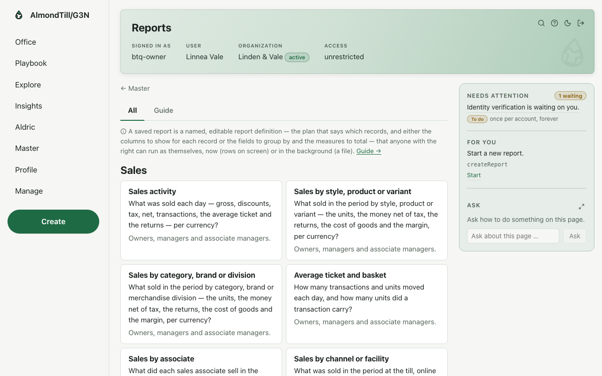Open Sales by channel or facility card
602x376 pixels.
click(367, 362)
